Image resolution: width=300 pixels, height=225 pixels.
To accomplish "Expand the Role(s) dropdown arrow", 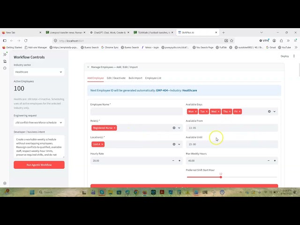I will (179, 128).
